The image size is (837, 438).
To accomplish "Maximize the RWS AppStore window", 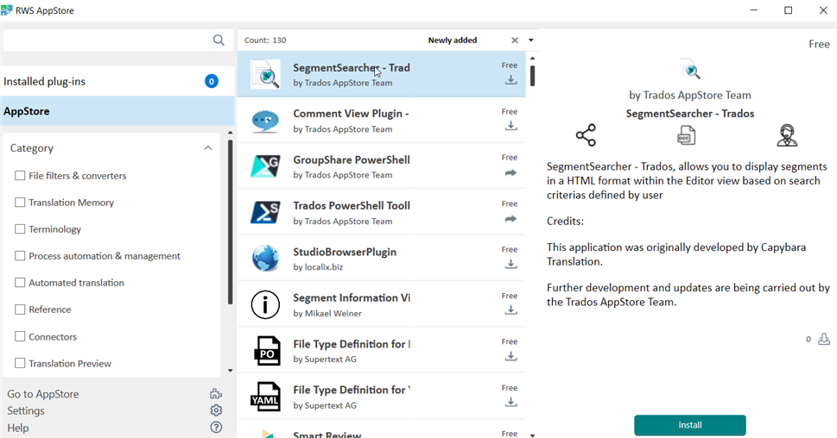I will [x=788, y=10].
